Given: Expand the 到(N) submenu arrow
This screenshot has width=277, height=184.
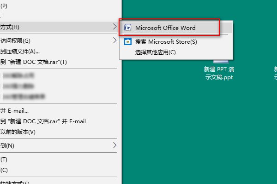Looking at the screenshot, I should click(115, 146).
